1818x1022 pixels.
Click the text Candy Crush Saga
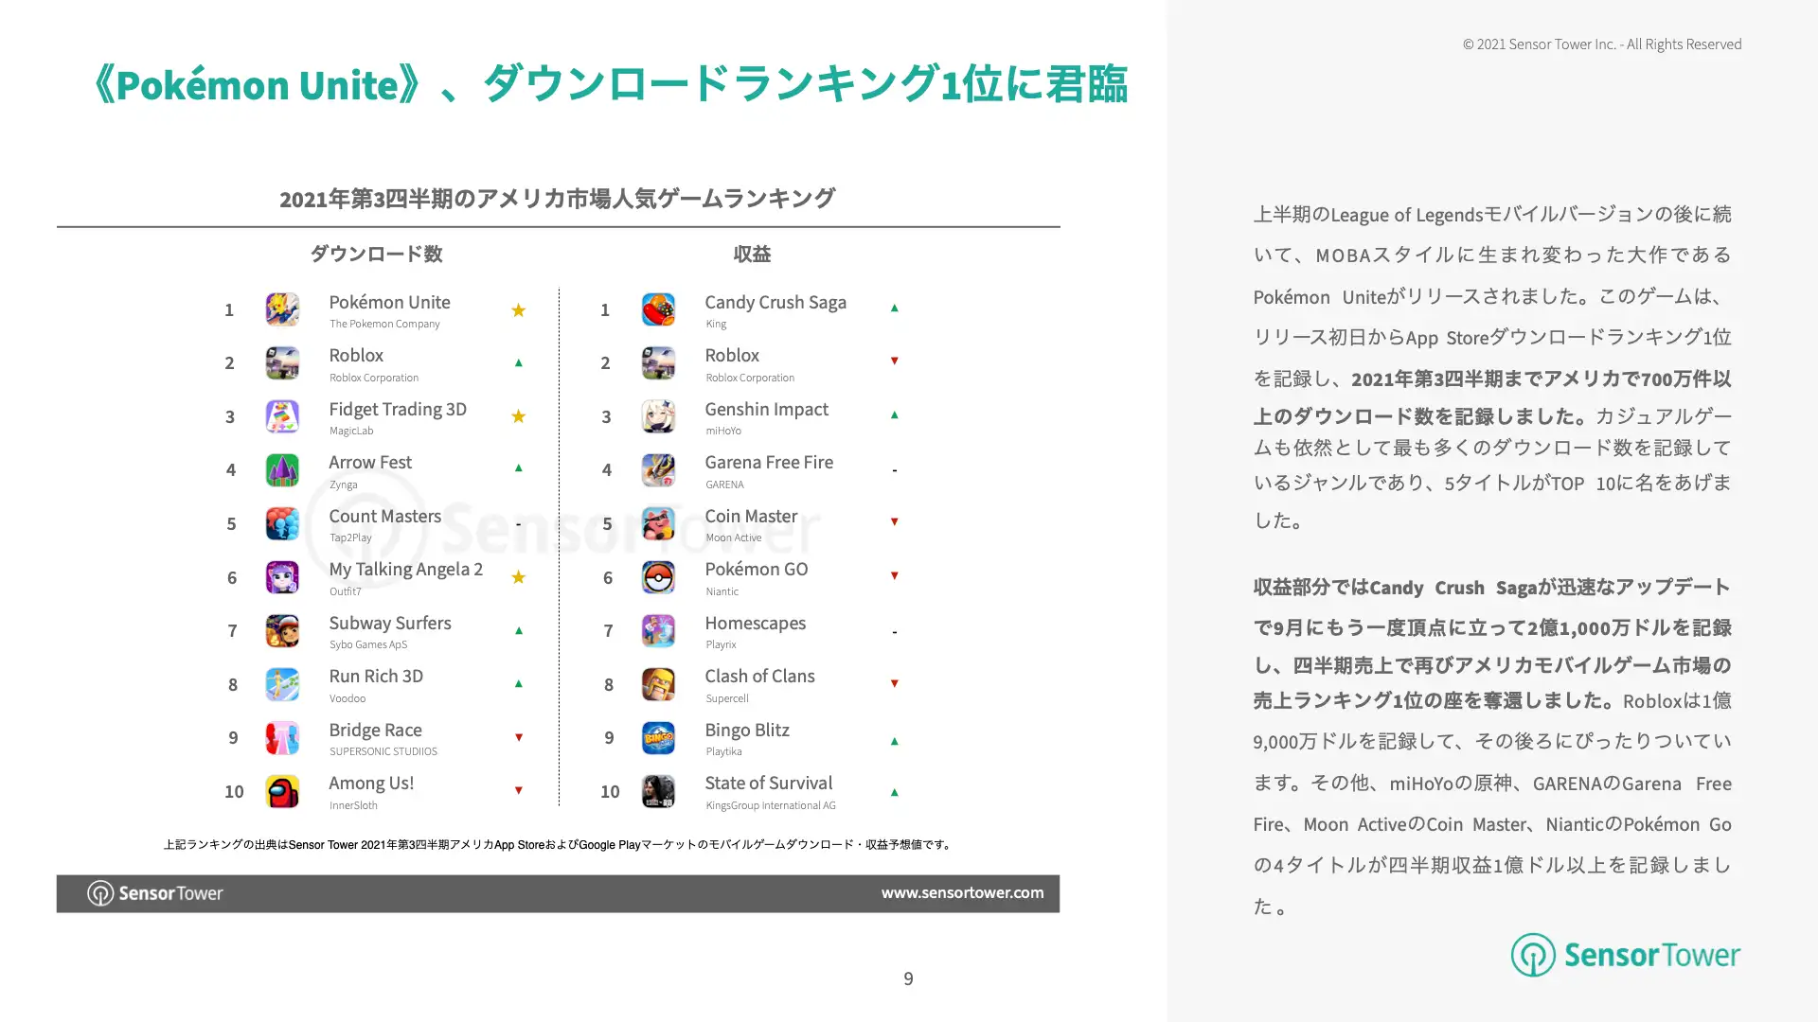pos(775,302)
